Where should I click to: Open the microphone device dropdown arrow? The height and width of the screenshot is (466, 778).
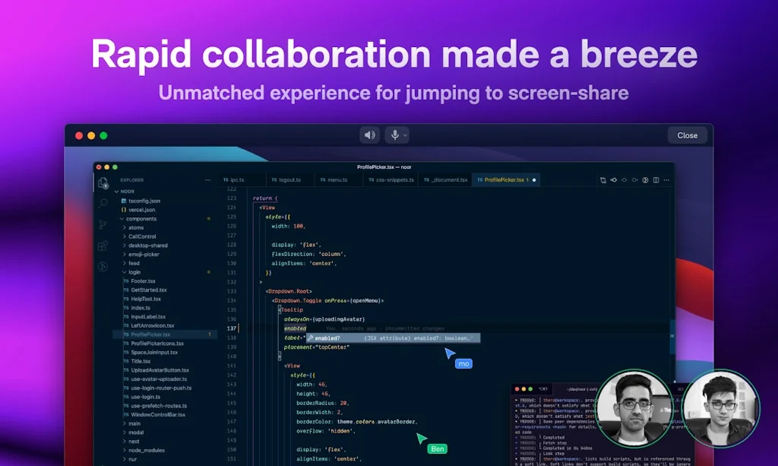(x=404, y=135)
